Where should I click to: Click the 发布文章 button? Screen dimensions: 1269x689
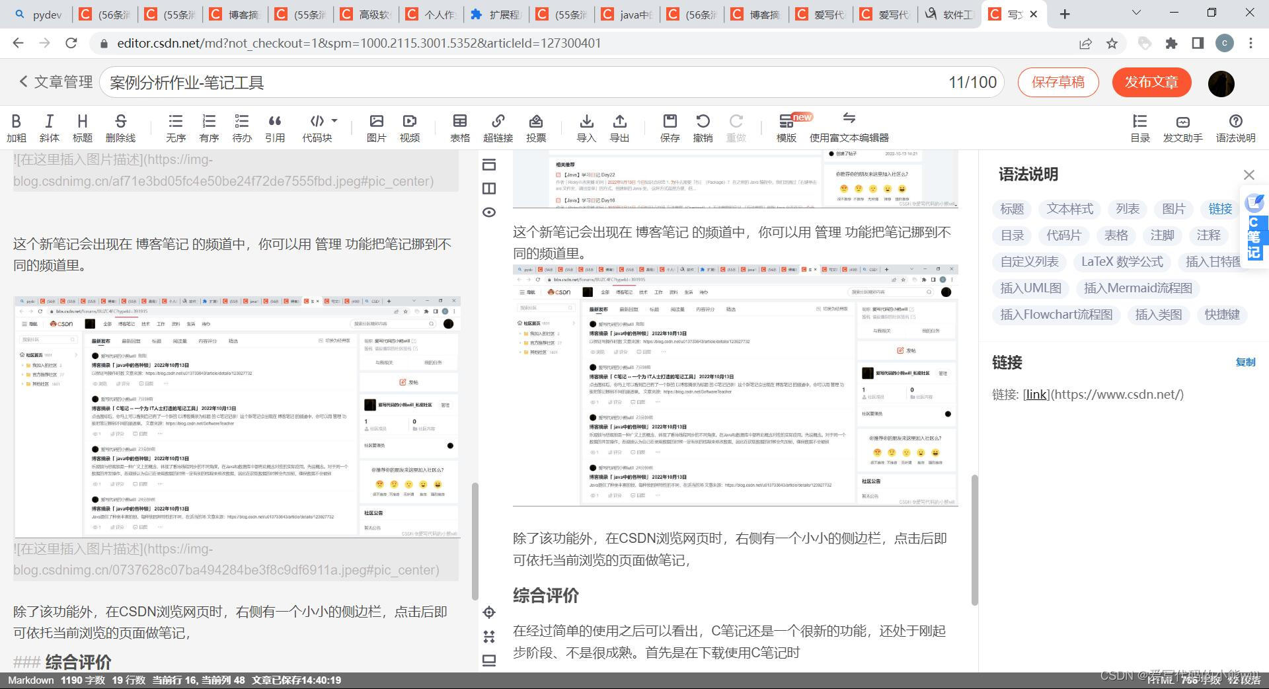pos(1152,82)
